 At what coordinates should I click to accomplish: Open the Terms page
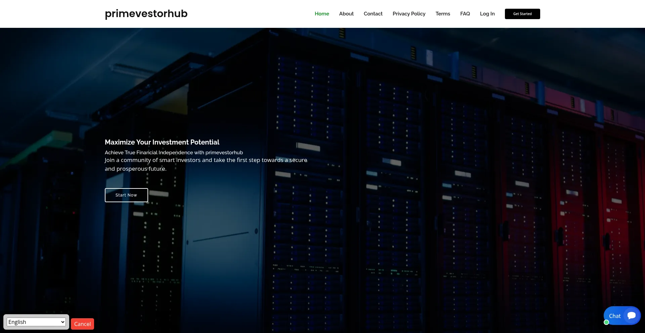tap(443, 14)
